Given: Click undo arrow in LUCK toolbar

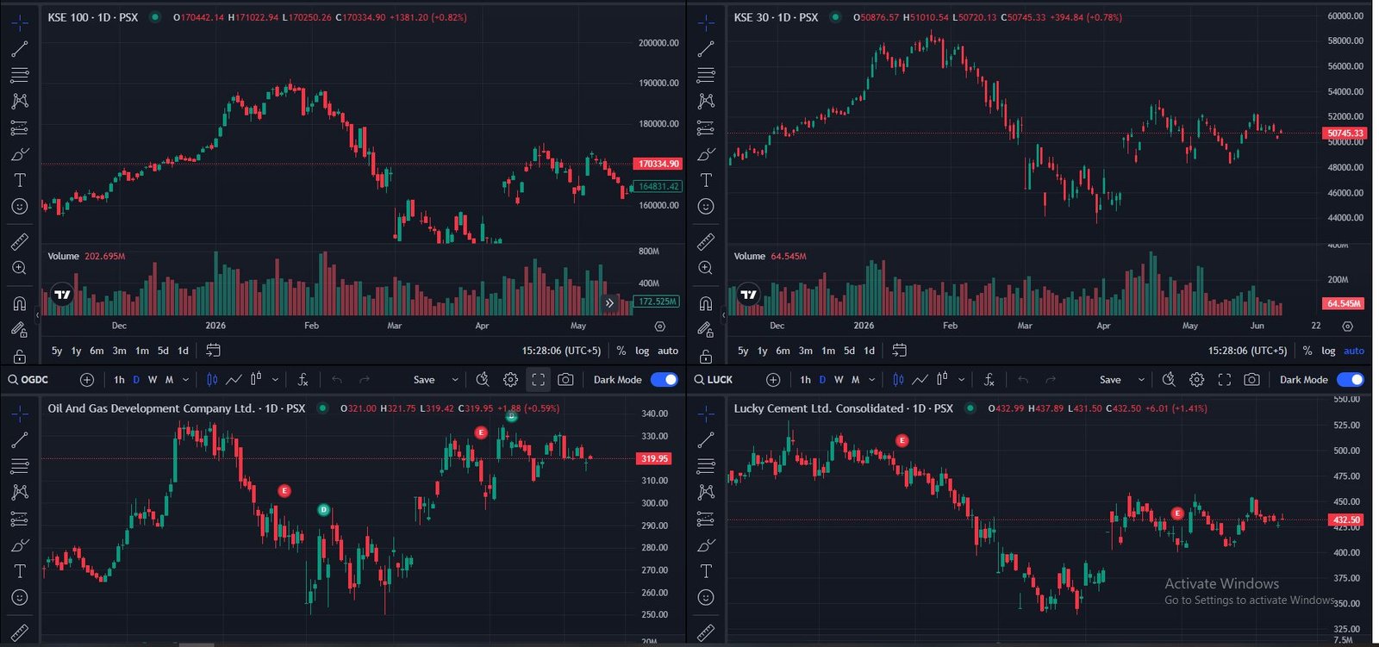Looking at the screenshot, I should [x=1023, y=379].
